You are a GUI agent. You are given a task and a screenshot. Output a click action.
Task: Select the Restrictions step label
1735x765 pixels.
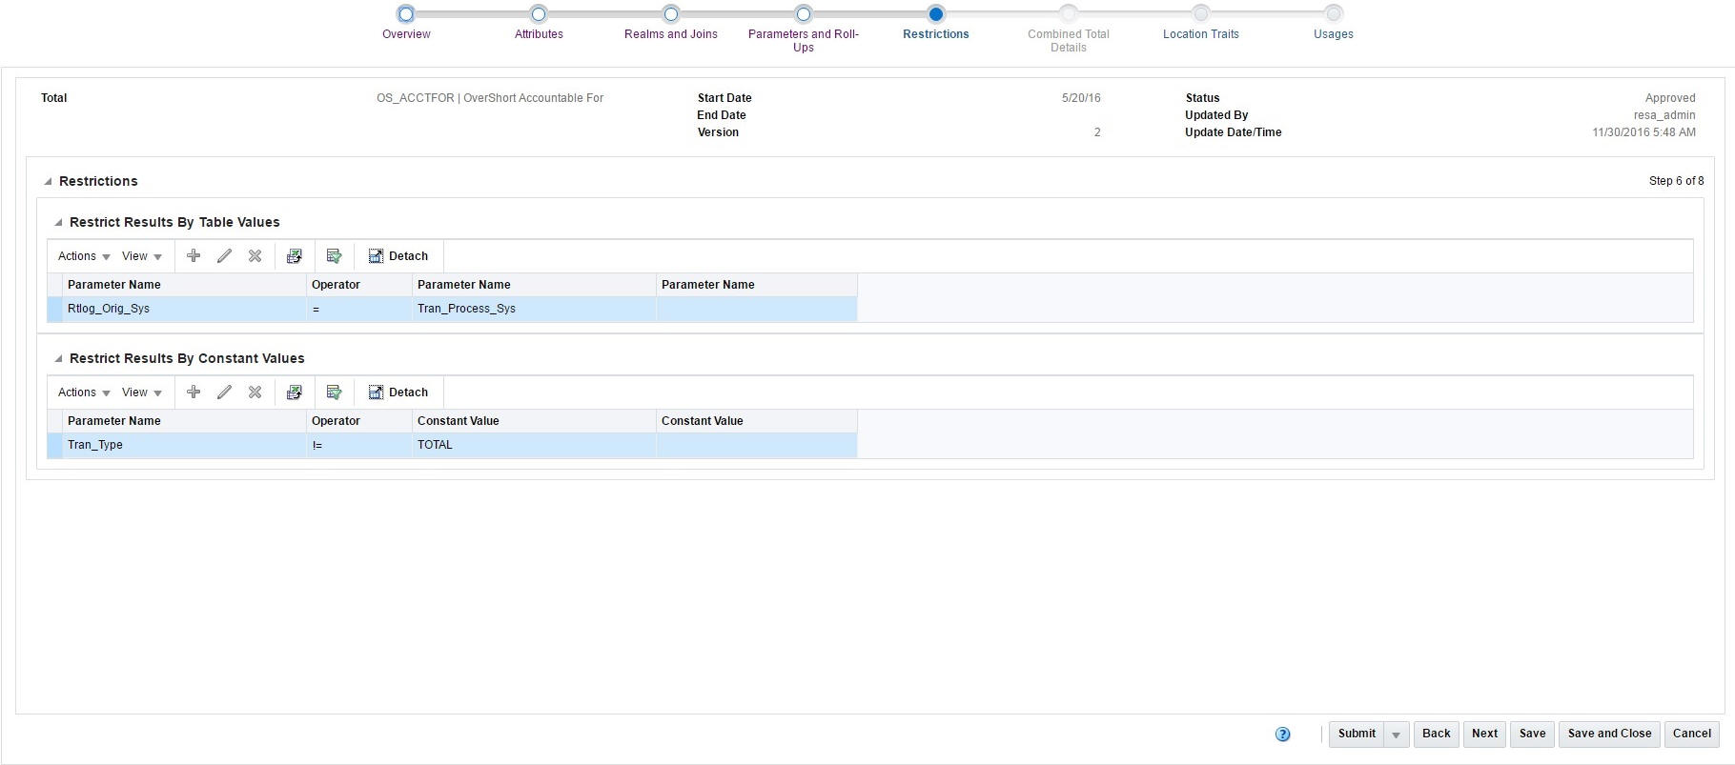(936, 34)
